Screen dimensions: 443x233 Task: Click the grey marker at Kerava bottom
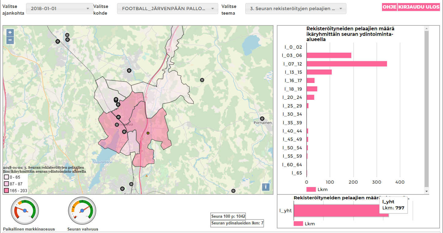[x=122, y=189]
